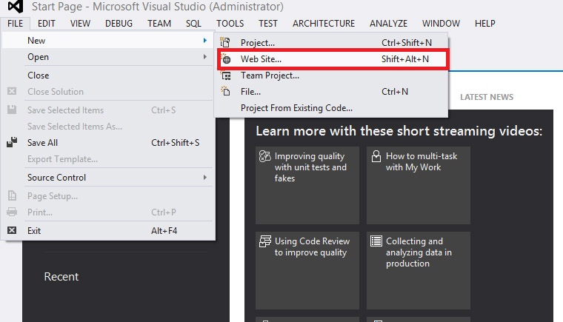Select Export Template menu entry

pos(107,159)
